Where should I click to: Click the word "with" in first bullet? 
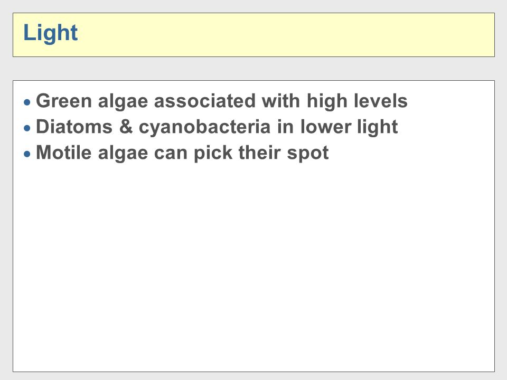tap(281, 101)
